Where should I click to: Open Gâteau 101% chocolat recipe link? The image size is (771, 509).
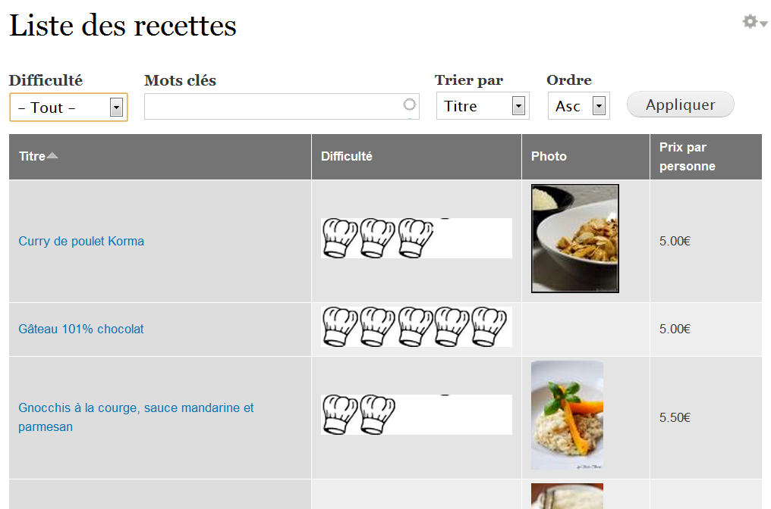pyautogui.click(x=81, y=329)
